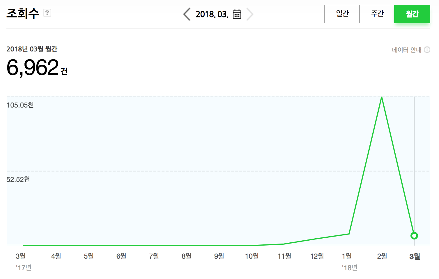The height and width of the screenshot is (279, 439).
Task: Click the 데이터 안내 info icon
Action: click(427, 50)
